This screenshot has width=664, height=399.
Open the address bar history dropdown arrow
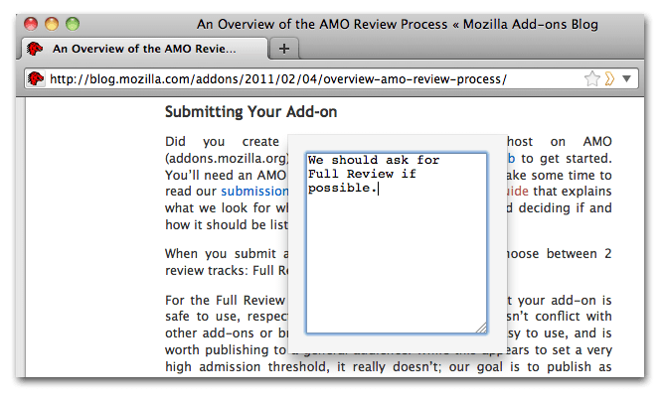tap(627, 78)
